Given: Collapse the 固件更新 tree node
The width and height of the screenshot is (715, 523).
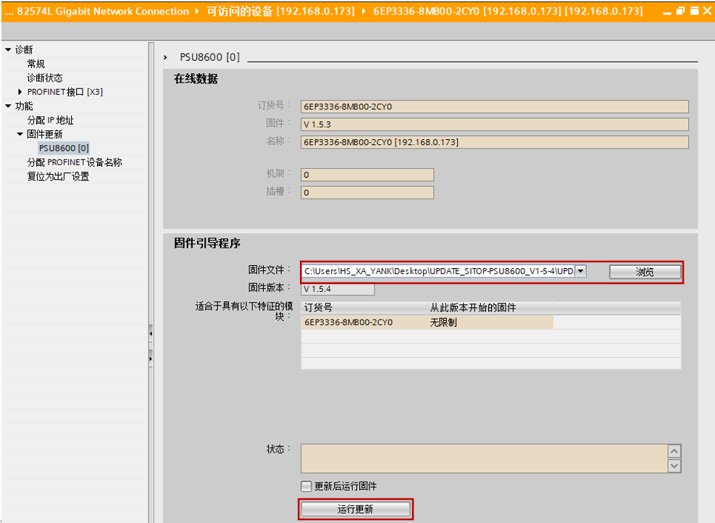Looking at the screenshot, I should (x=20, y=134).
